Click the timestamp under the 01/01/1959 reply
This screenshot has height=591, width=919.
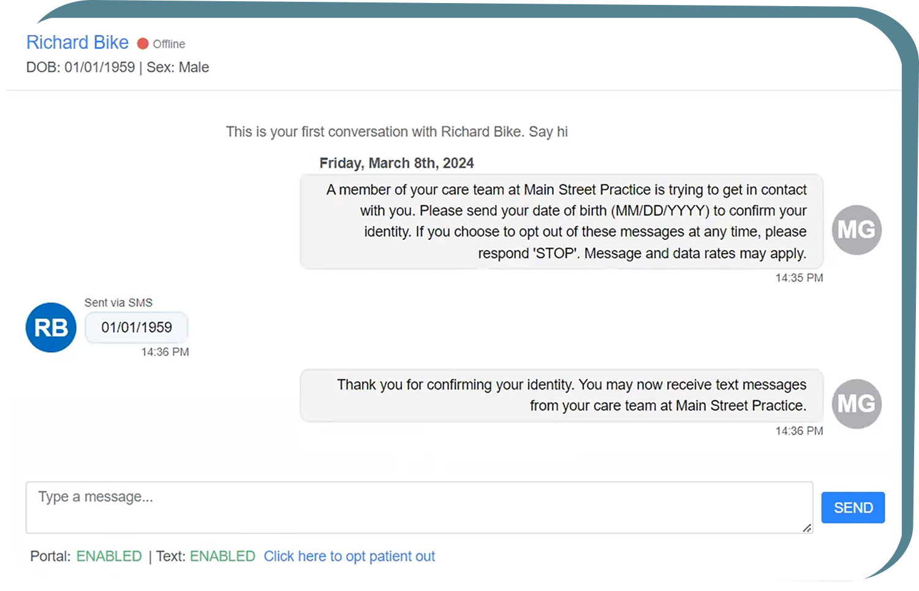165,352
